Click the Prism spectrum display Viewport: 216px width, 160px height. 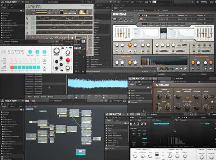coord(164,61)
